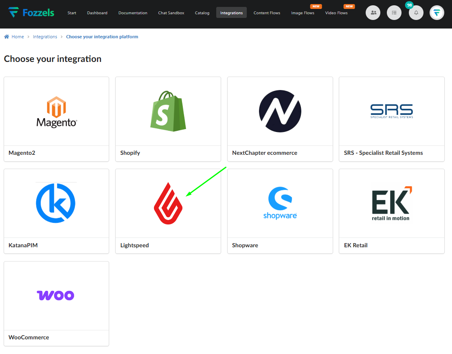Select the NextChapter N logo
The width and height of the screenshot is (452, 354).
pyautogui.click(x=280, y=111)
